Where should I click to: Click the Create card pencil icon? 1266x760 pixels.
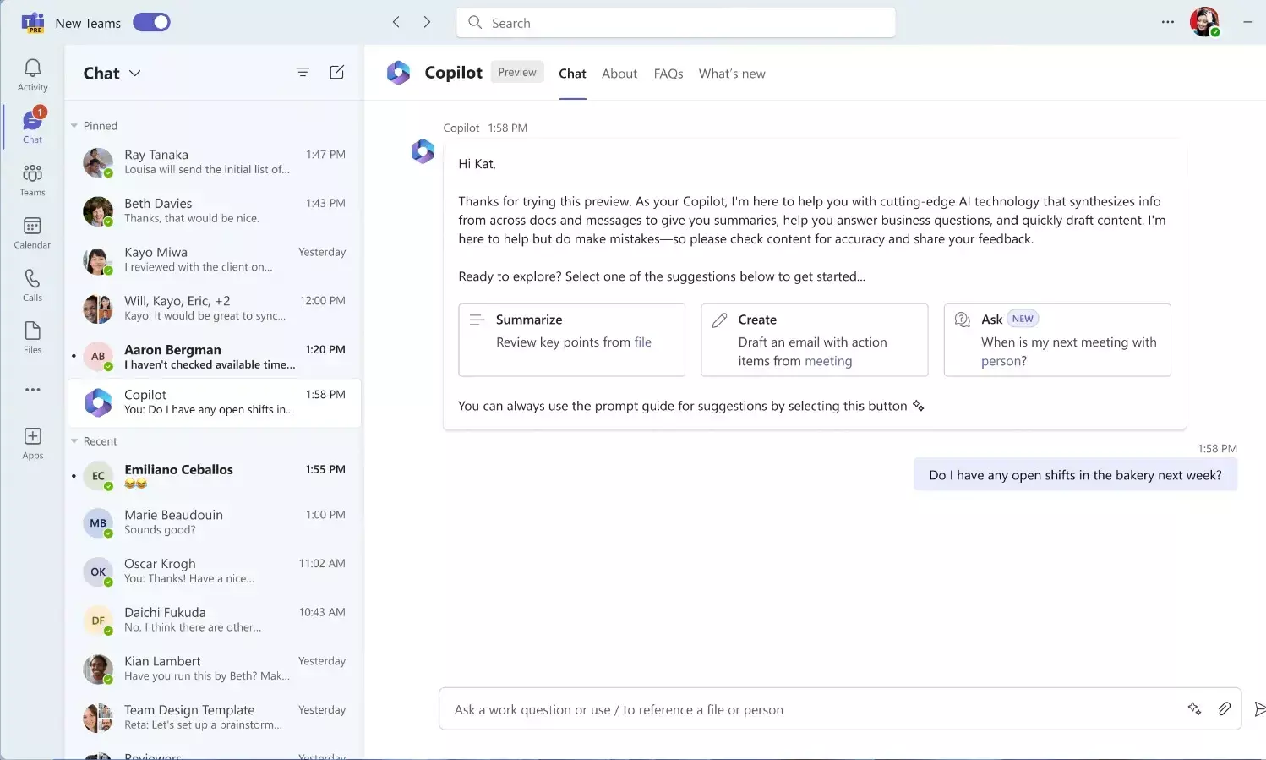[719, 320]
